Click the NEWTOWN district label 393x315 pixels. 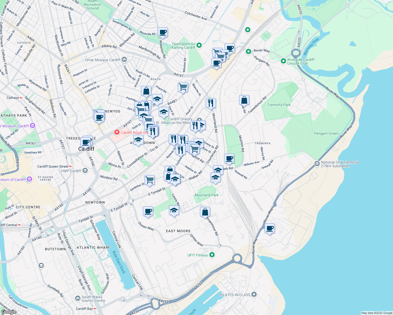point(95,202)
